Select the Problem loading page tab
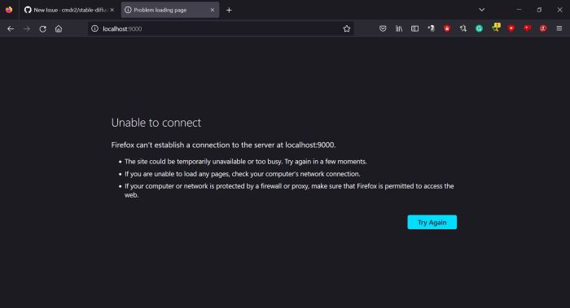Viewport: 570px width, 308px height. coord(170,10)
